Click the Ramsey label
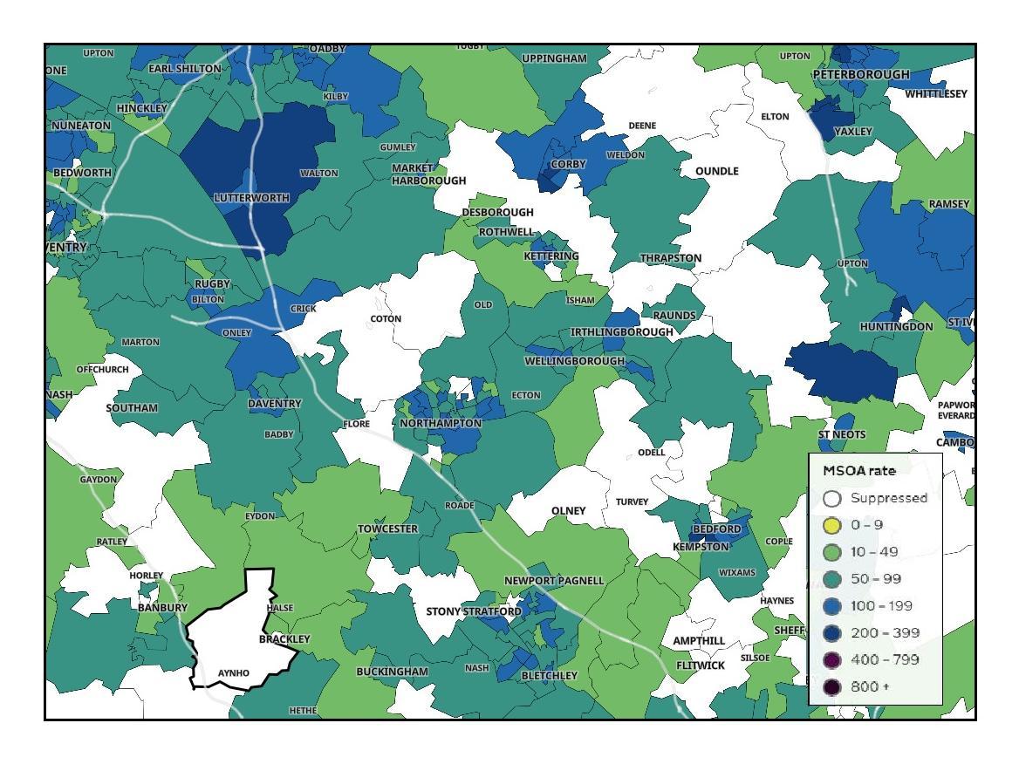 tap(949, 204)
